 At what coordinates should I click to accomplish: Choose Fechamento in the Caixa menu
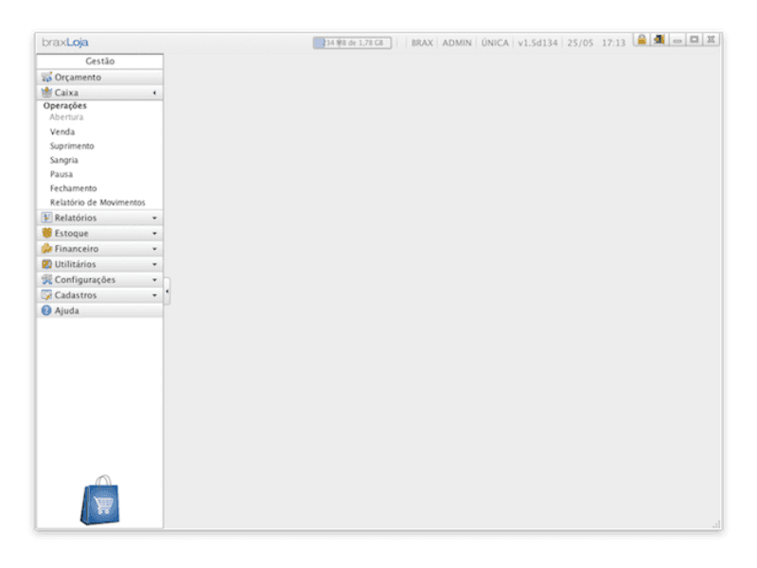coord(73,188)
